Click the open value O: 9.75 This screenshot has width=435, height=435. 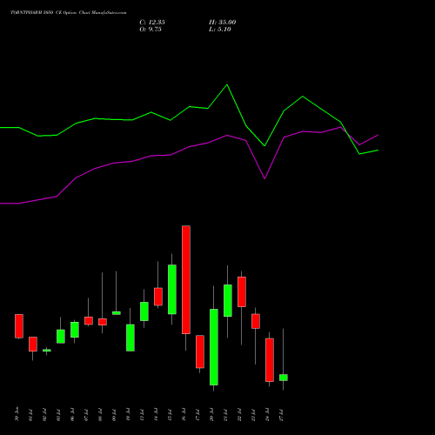[x=151, y=30]
